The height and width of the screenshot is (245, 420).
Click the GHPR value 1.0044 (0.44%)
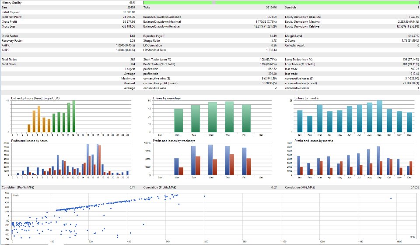click(126, 50)
